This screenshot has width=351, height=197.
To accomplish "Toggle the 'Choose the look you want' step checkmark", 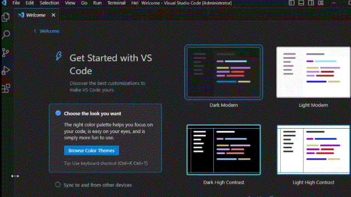I will tap(58, 113).
